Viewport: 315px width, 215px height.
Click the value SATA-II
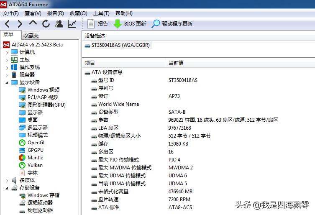[177, 112]
